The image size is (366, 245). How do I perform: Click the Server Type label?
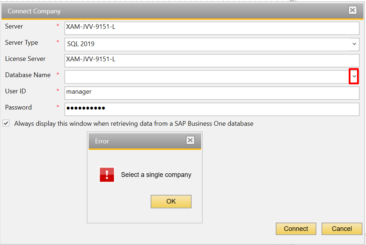[22, 43]
